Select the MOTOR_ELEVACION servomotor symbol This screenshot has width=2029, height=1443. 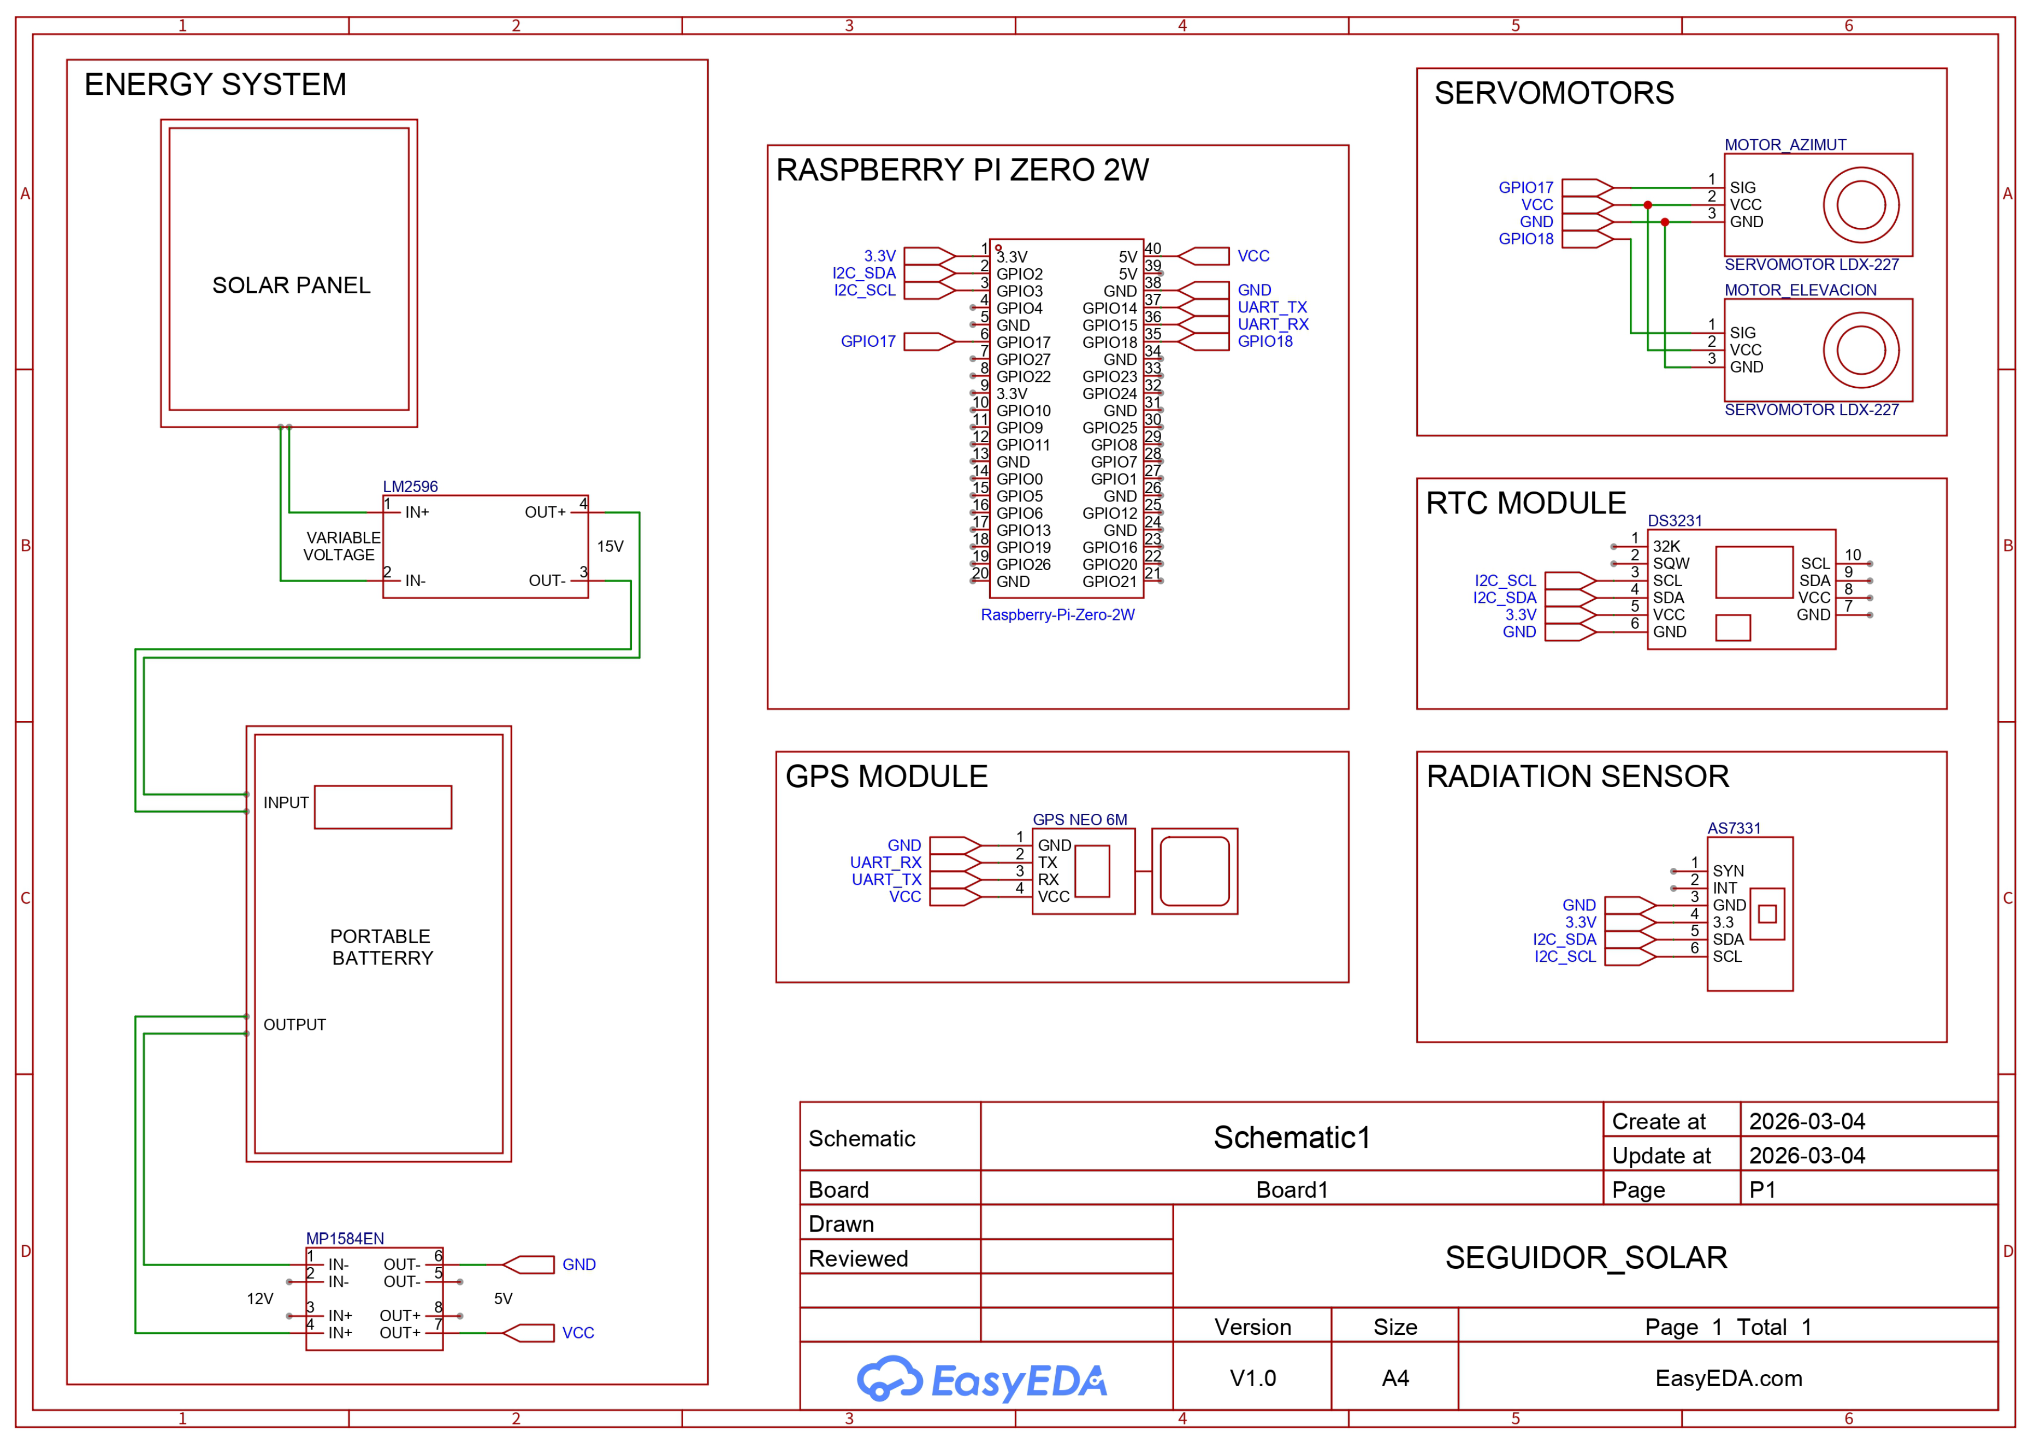pos(1818,349)
